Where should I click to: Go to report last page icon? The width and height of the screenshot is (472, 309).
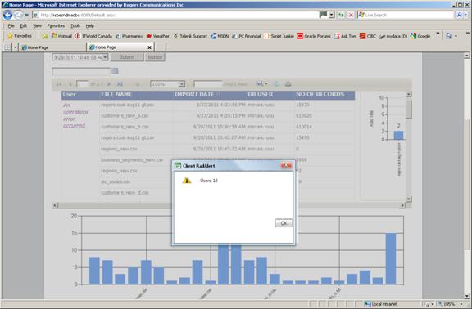[120, 84]
